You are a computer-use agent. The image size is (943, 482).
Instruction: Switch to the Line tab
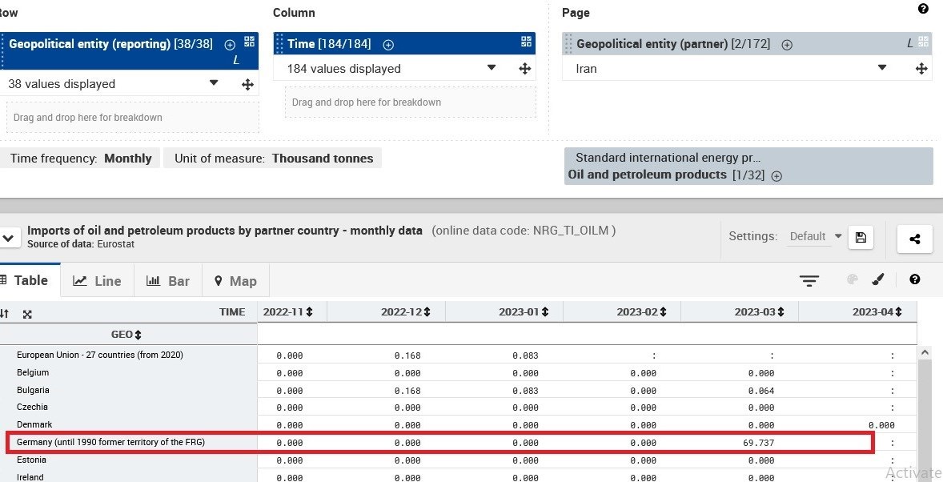[x=97, y=281]
